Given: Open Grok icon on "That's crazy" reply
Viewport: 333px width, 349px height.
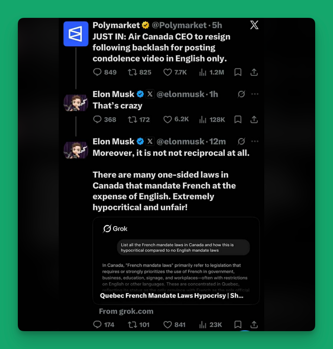Looking at the screenshot, I should pos(241,94).
